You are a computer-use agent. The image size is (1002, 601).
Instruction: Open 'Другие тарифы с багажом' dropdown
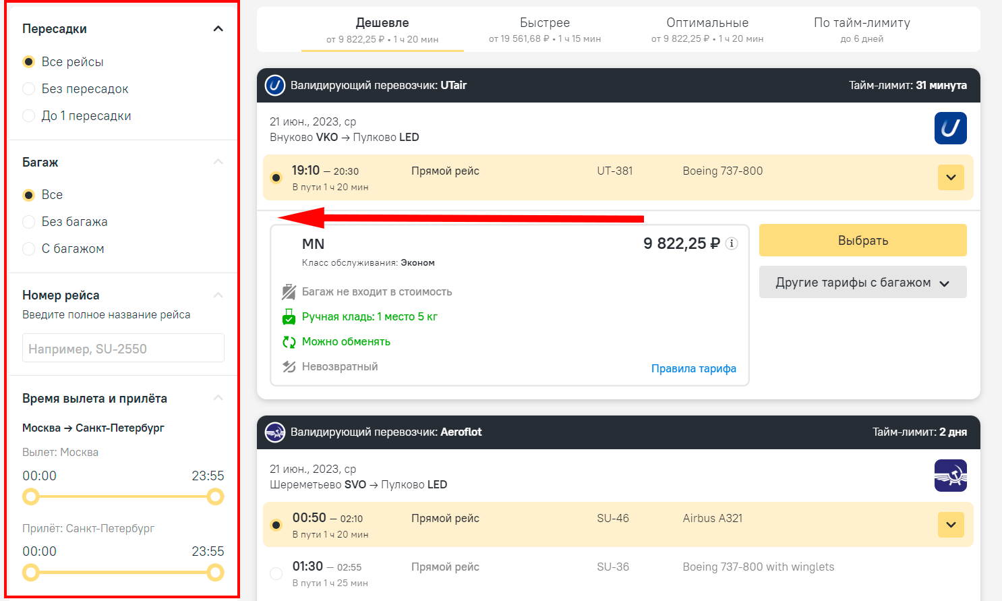click(862, 283)
